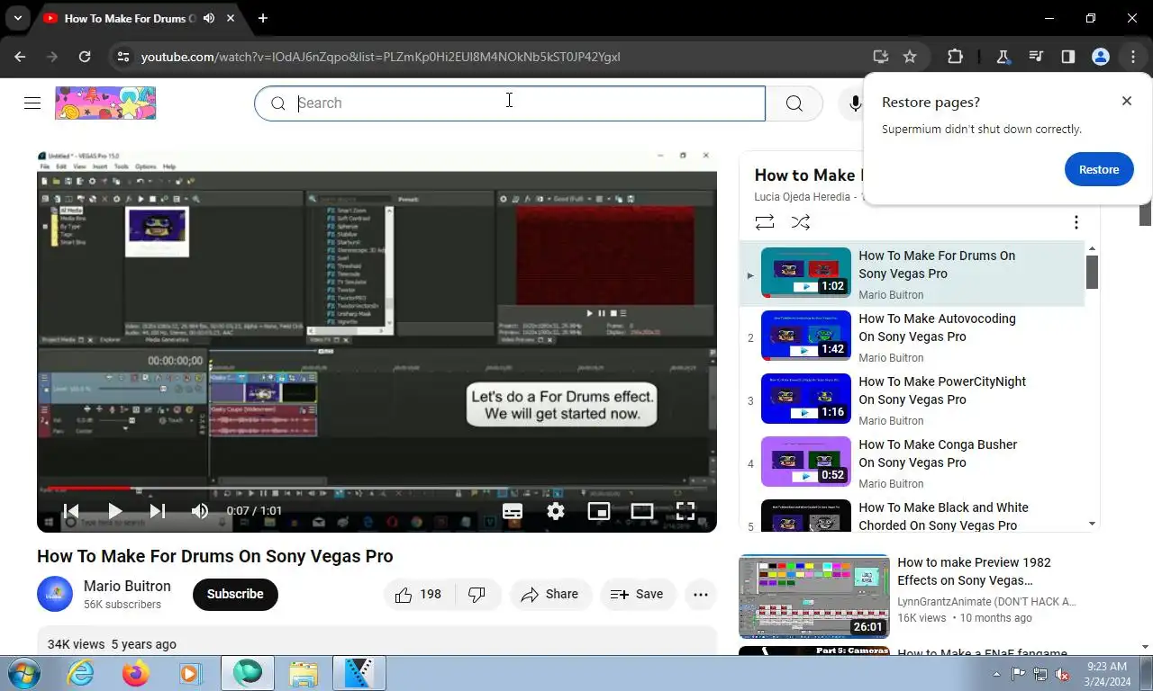Mute the video player volume
Viewport: 1153px width, 691px height.
(x=200, y=511)
